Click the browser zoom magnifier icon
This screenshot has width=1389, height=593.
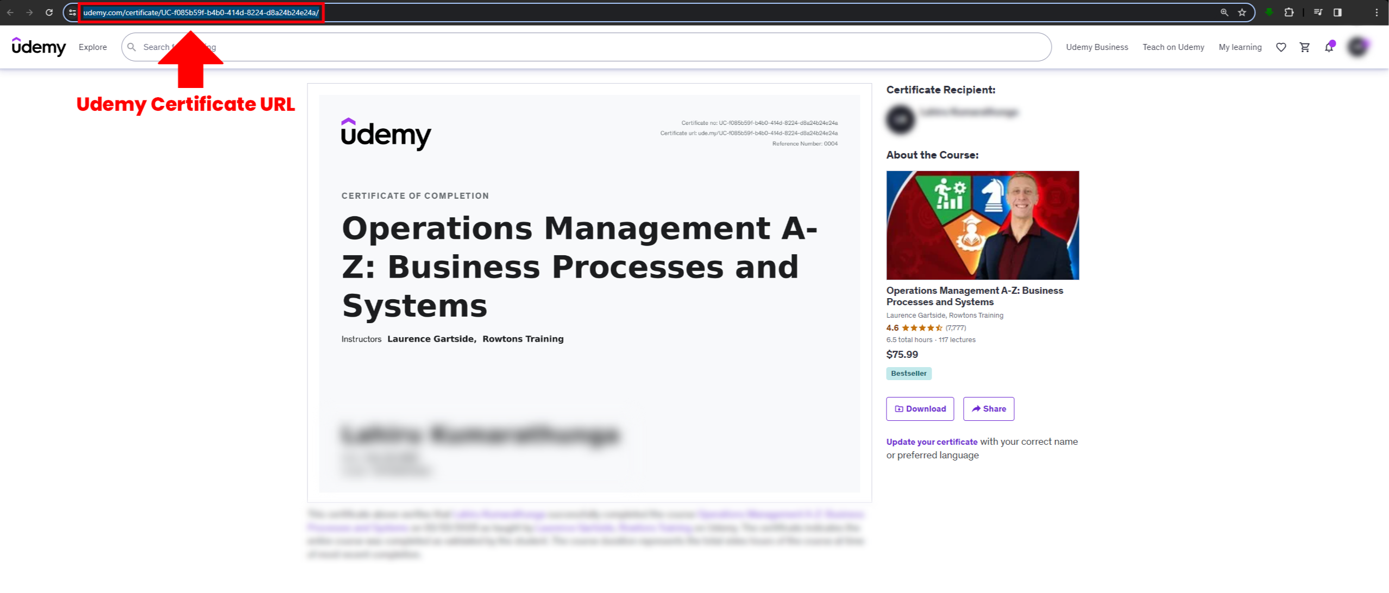click(x=1224, y=12)
